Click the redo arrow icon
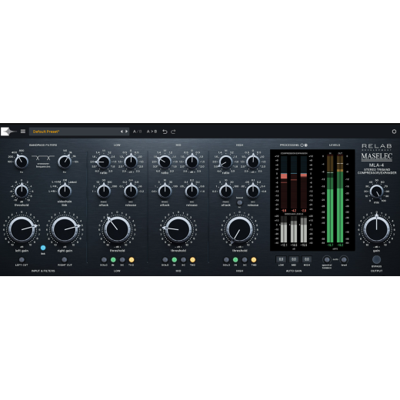Viewport: 400px width, 400px height. 173,132
